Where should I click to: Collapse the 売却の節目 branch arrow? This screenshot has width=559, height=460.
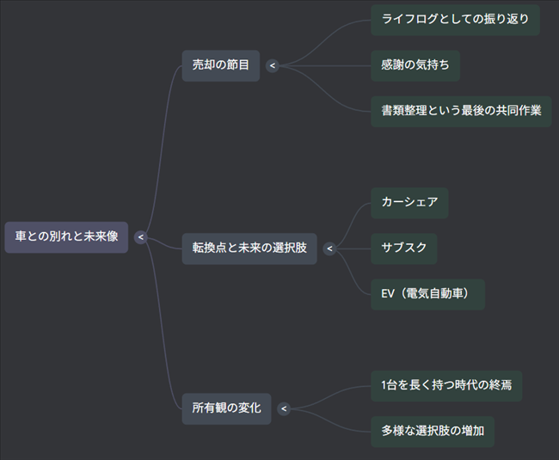coord(273,65)
